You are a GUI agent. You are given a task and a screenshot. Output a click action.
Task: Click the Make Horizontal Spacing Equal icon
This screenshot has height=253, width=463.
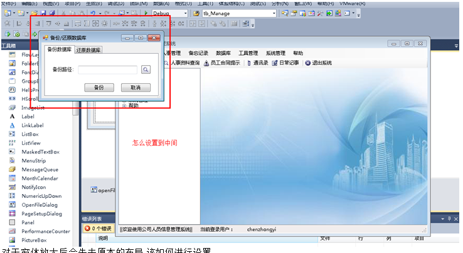[116, 24]
